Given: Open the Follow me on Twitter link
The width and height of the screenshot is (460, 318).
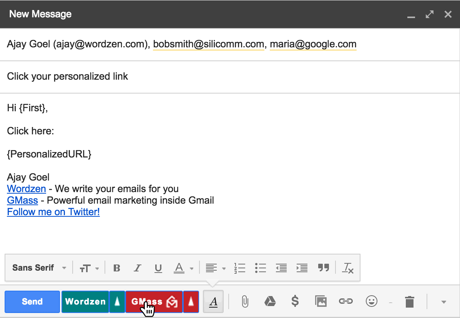Looking at the screenshot, I should tap(53, 212).
